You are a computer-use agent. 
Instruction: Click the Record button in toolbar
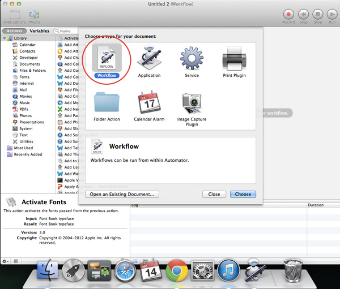[288, 16]
